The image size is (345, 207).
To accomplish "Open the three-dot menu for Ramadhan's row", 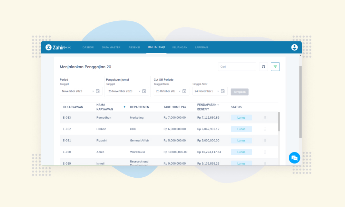I will point(265,118).
